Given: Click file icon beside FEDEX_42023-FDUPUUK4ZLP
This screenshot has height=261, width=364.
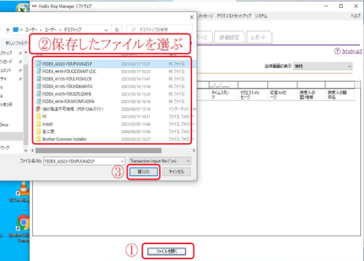Looking at the screenshot, I should [x=39, y=64].
